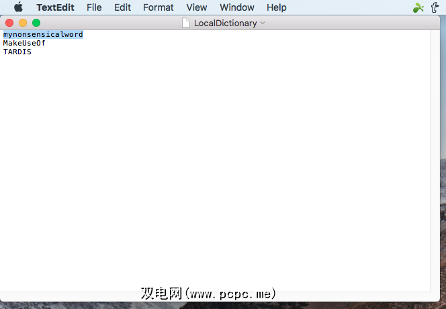446x309 pixels.
Task: Click the word mynonsensicalword
Action: point(43,35)
